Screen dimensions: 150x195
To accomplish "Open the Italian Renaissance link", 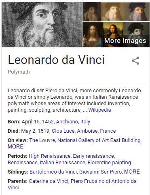I will (x=63, y=163).
